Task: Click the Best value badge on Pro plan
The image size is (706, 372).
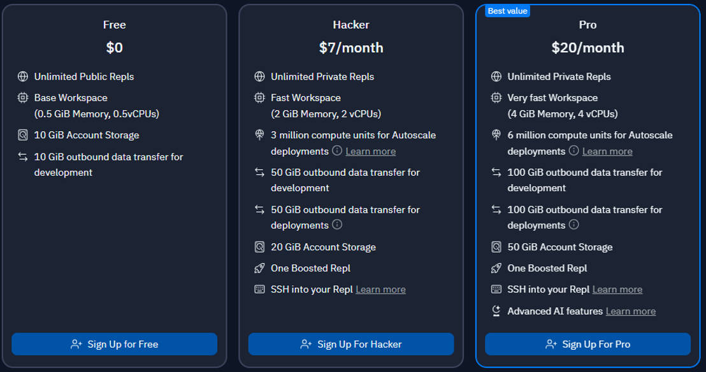Action: tap(507, 11)
